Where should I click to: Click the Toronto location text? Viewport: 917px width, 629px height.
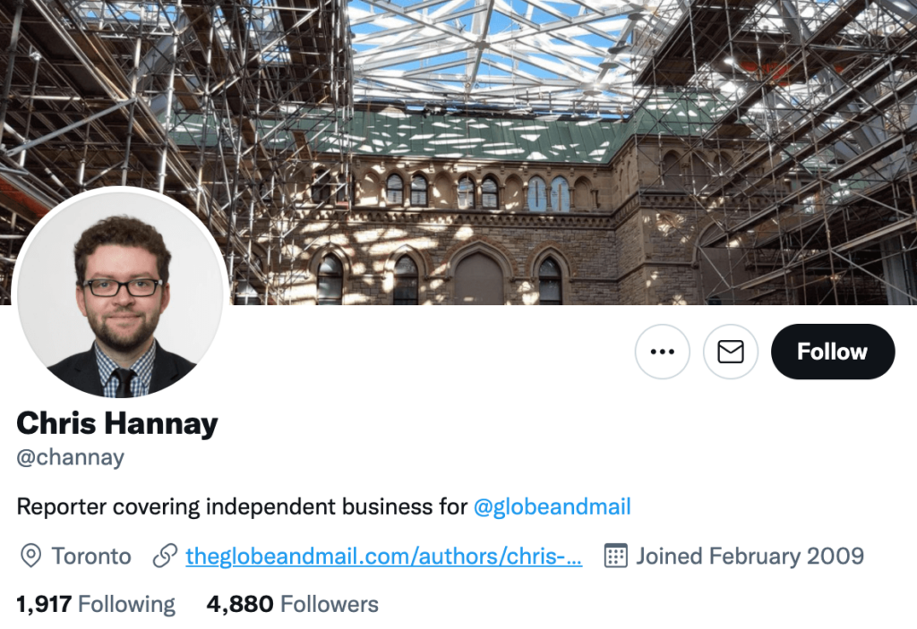(x=91, y=557)
